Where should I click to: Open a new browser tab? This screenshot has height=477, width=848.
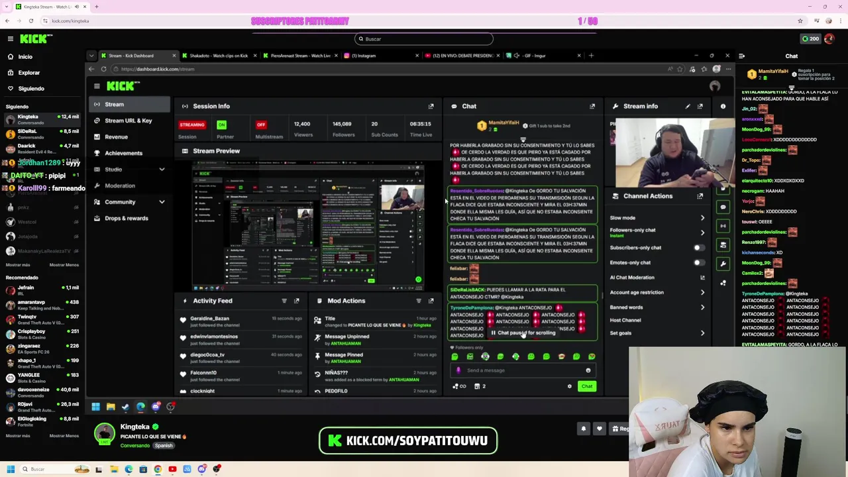click(96, 7)
